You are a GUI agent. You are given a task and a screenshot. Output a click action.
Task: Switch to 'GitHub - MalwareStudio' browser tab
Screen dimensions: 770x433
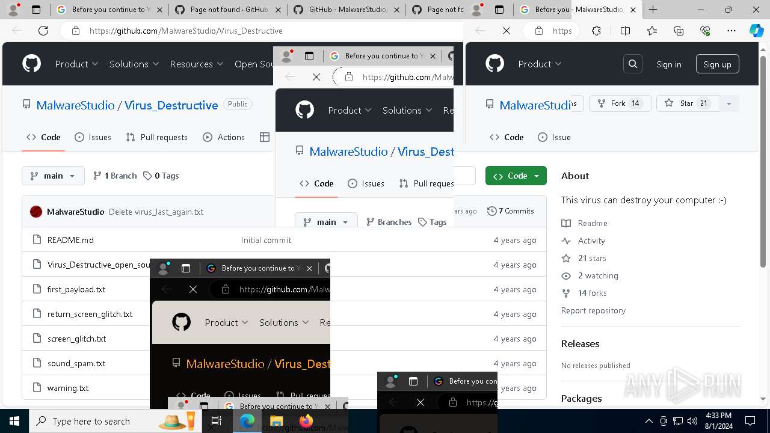346,10
